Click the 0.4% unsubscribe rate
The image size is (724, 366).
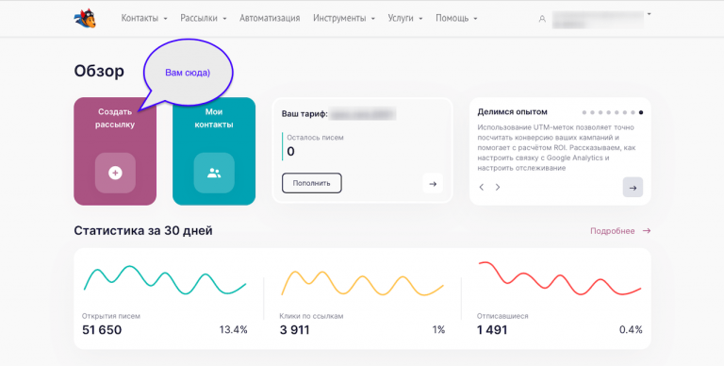point(631,329)
